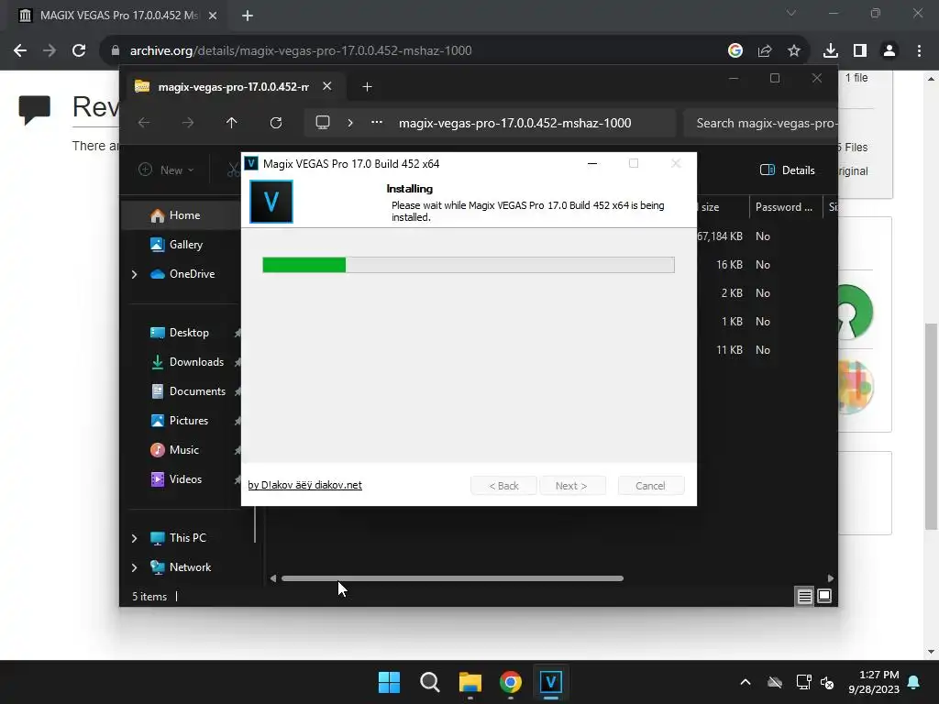Switch to large thumbnails view icon
This screenshot has width=939, height=704.
pos(824,596)
